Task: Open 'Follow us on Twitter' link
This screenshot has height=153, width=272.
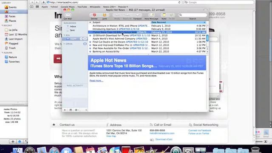Action: click(x=199, y=133)
